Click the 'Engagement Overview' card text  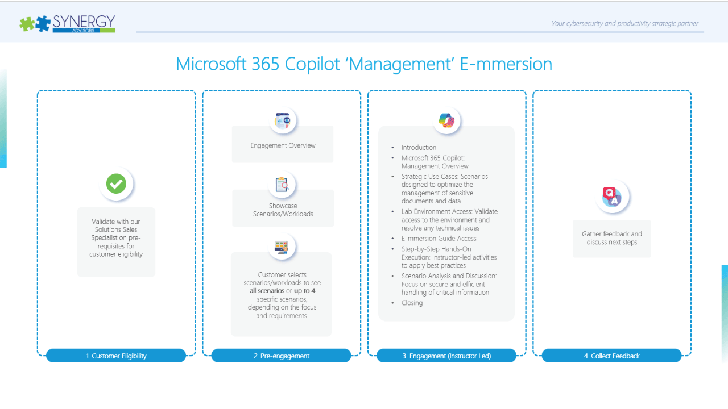click(283, 145)
